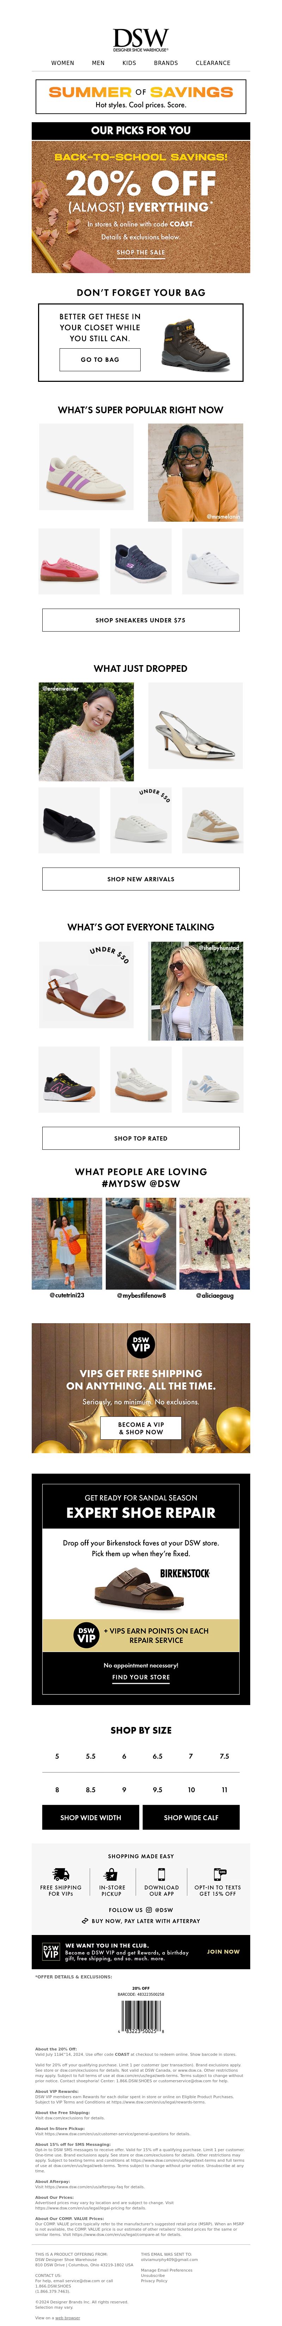The image size is (282, 2326).
Task: Click the Afterpay icon
Action: click(85, 1920)
